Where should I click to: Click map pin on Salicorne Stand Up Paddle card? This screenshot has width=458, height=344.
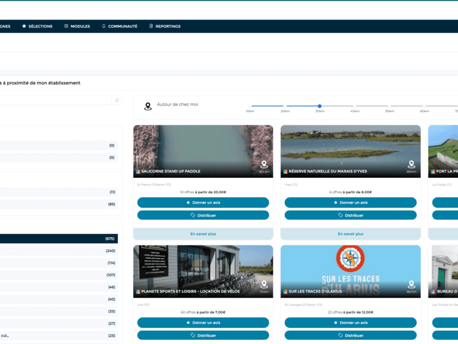[x=264, y=165]
